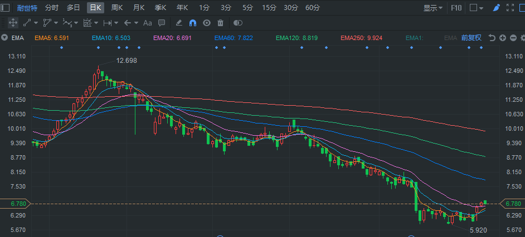Select the Aa text annotation tool
Image resolution: width=525 pixels, height=237 pixels.
click(148, 23)
